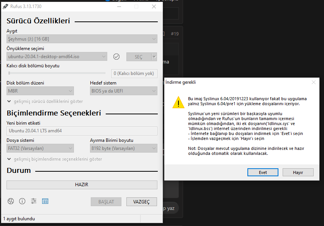Click the Kalıcı disk bölümü boyutu slider
Viewport: 324px width, 226px height.
pos(57,73)
